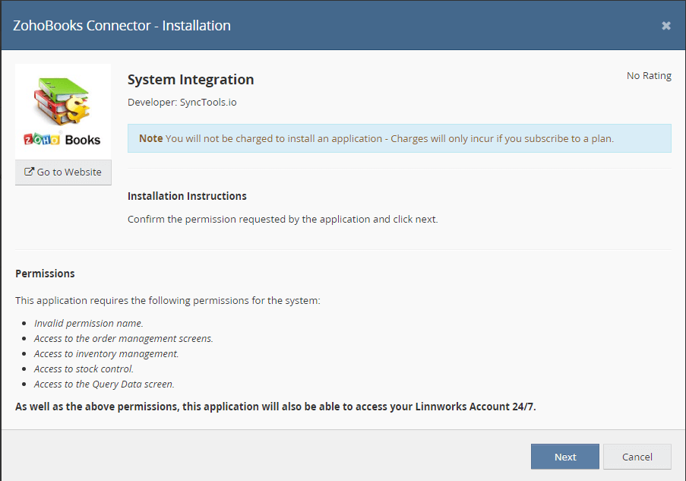Select the 'Invalid permission name' list item
The image size is (686, 481).
[x=88, y=323]
